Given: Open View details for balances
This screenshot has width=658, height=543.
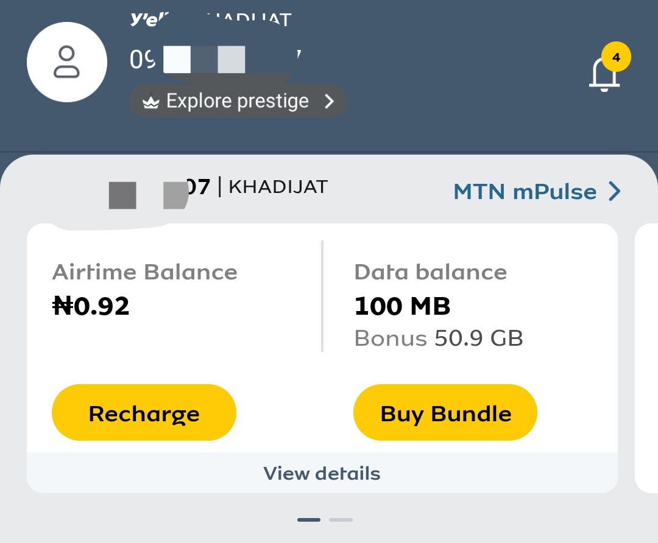Looking at the screenshot, I should point(322,473).
